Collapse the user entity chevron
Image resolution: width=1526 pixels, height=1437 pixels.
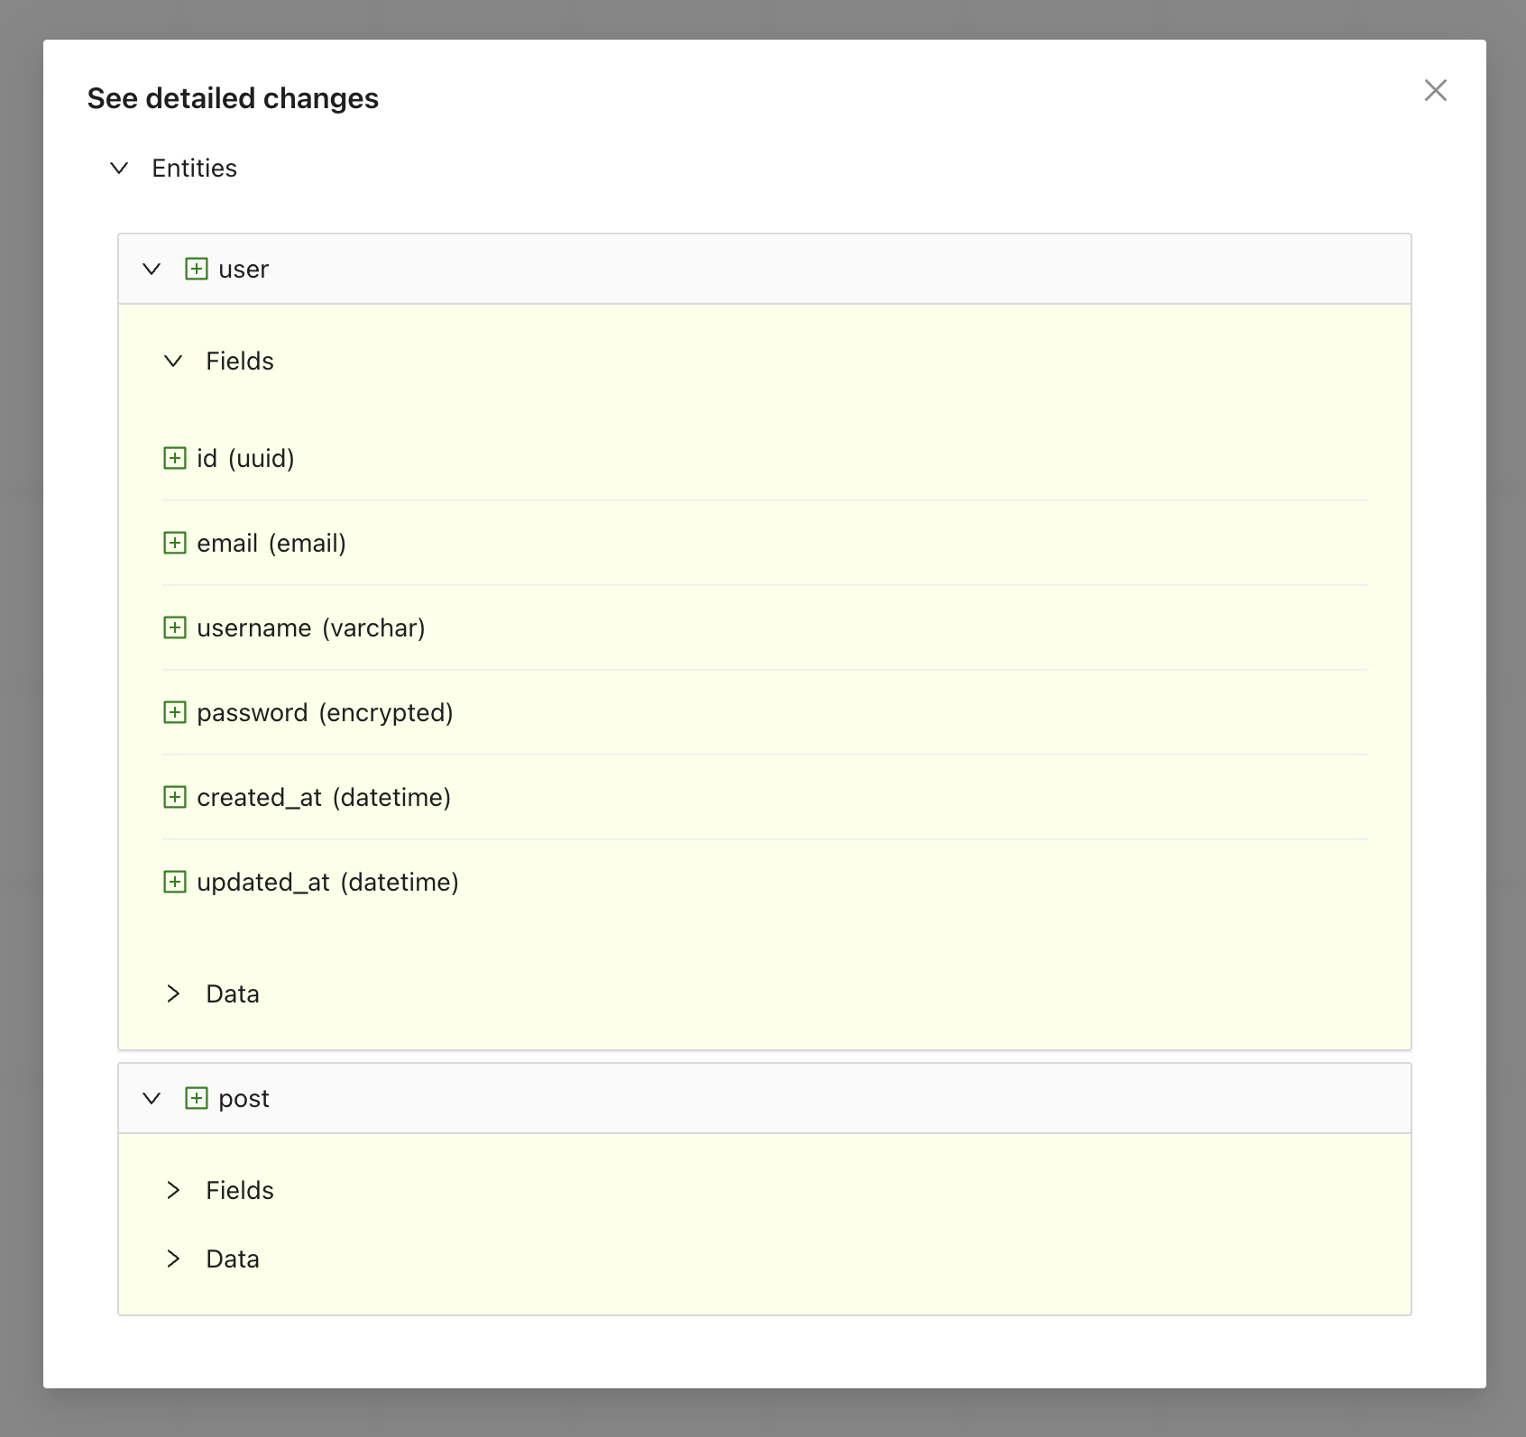click(152, 270)
